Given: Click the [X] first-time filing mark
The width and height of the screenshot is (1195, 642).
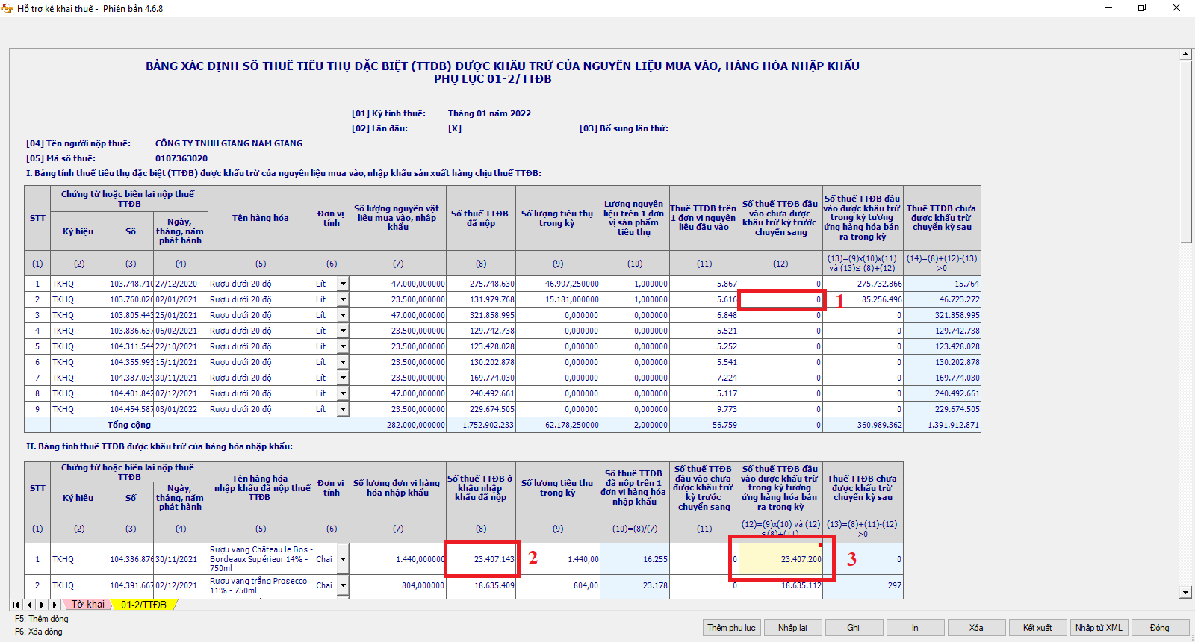Looking at the screenshot, I should 455,128.
